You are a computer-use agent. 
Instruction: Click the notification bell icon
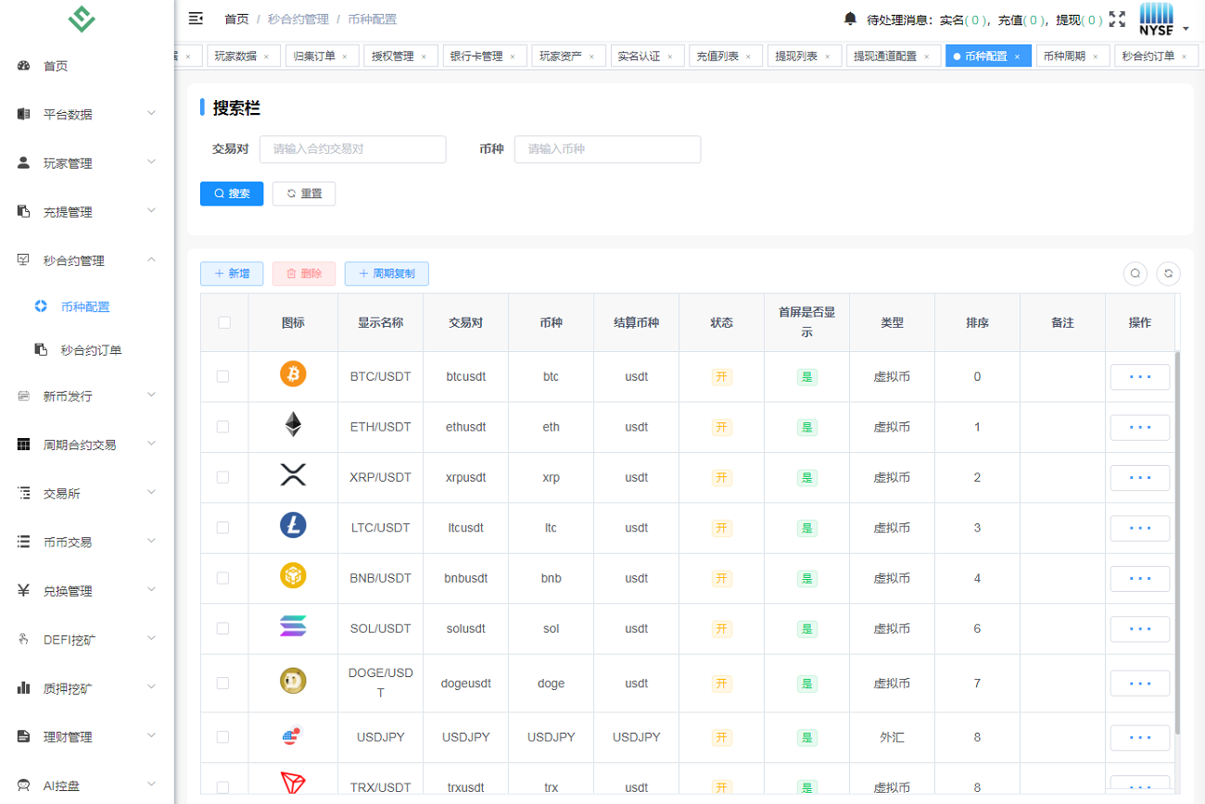point(850,19)
